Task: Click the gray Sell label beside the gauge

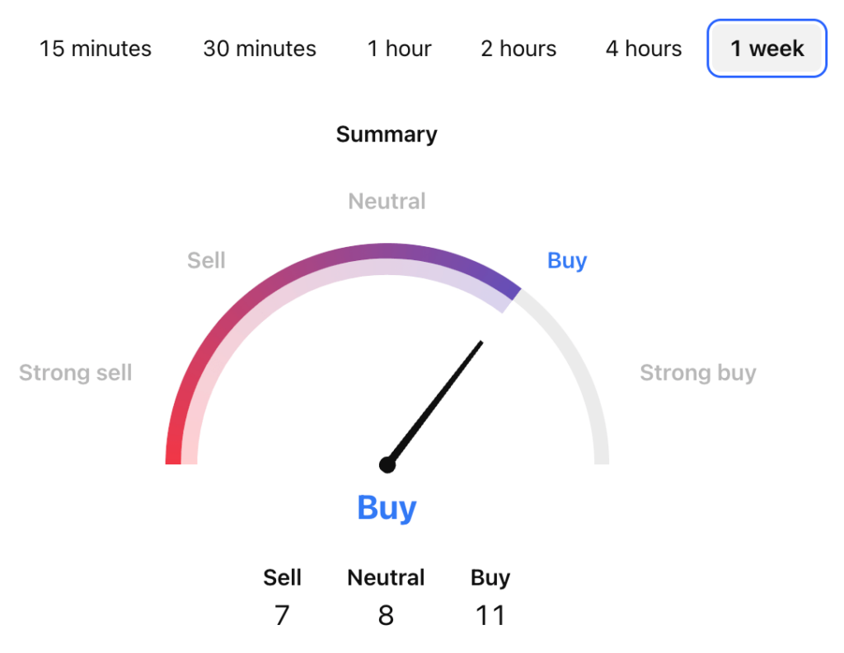Action: click(206, 260)
